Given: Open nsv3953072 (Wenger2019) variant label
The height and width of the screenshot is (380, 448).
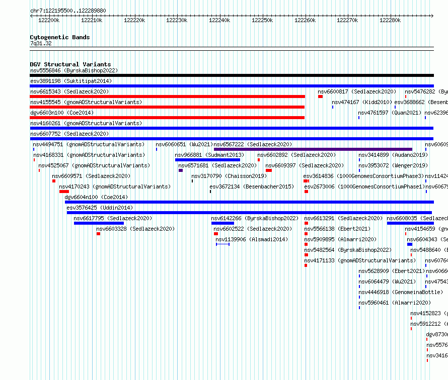Looking at the screenshot, I should tap(393, 165).
